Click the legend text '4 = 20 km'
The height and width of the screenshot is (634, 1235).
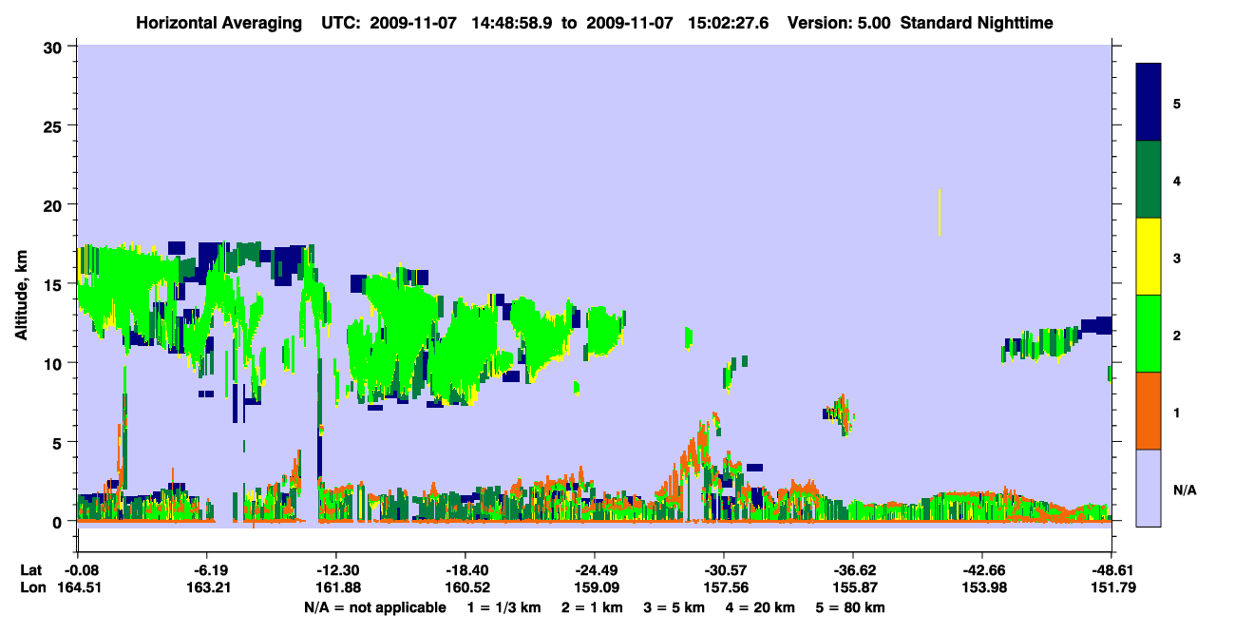760,607
